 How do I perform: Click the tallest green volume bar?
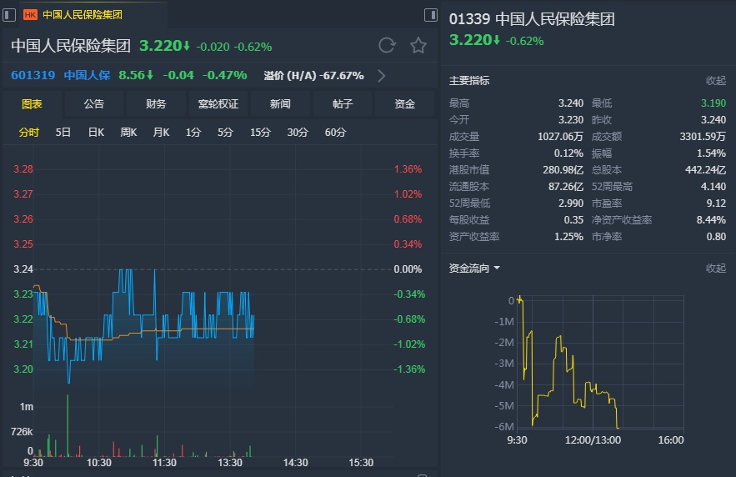[x=68, y=425]
